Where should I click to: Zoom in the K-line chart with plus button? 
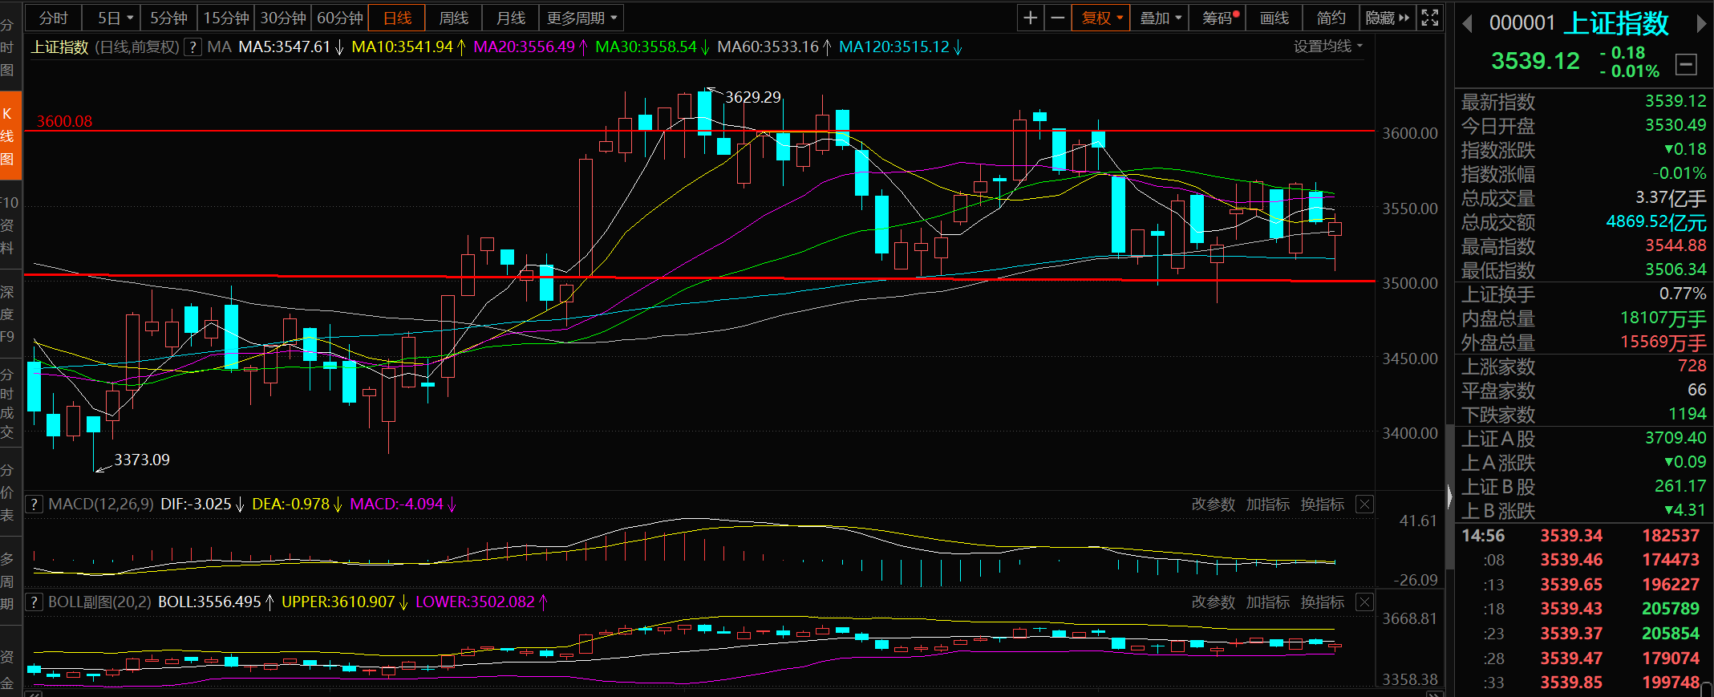pos(1031,18)
